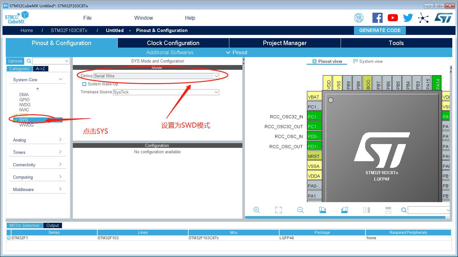
Task: Click the pin search magnifier icon
Action: point(404,210)
